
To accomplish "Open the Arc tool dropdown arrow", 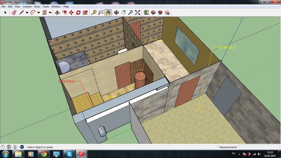I will [38, 13].
